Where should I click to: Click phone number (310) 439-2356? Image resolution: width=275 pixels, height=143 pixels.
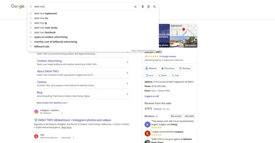pyautogui.click(x=159, y=86)
